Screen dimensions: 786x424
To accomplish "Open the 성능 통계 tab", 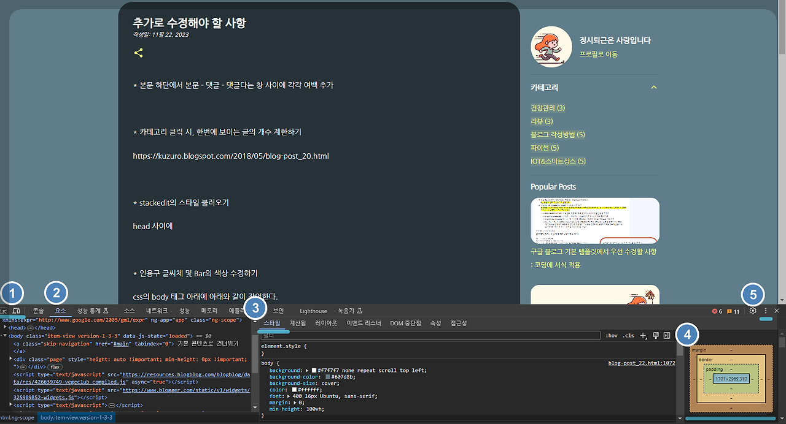I will pyautogui.click(x=92, y=311).
